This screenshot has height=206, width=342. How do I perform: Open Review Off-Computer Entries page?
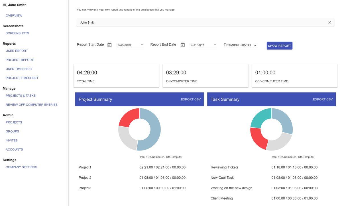pyautogui.click(x=32, y=105)
